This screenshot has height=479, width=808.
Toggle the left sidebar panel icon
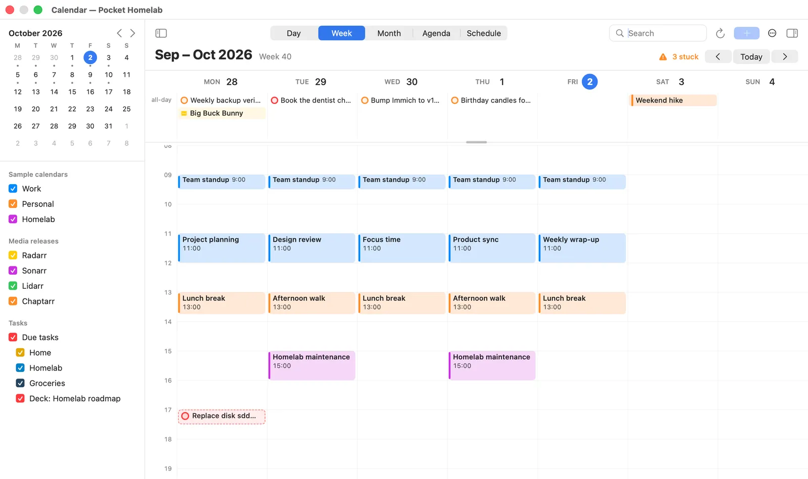161,33
